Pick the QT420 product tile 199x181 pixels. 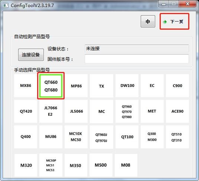(x=26, y=111)
